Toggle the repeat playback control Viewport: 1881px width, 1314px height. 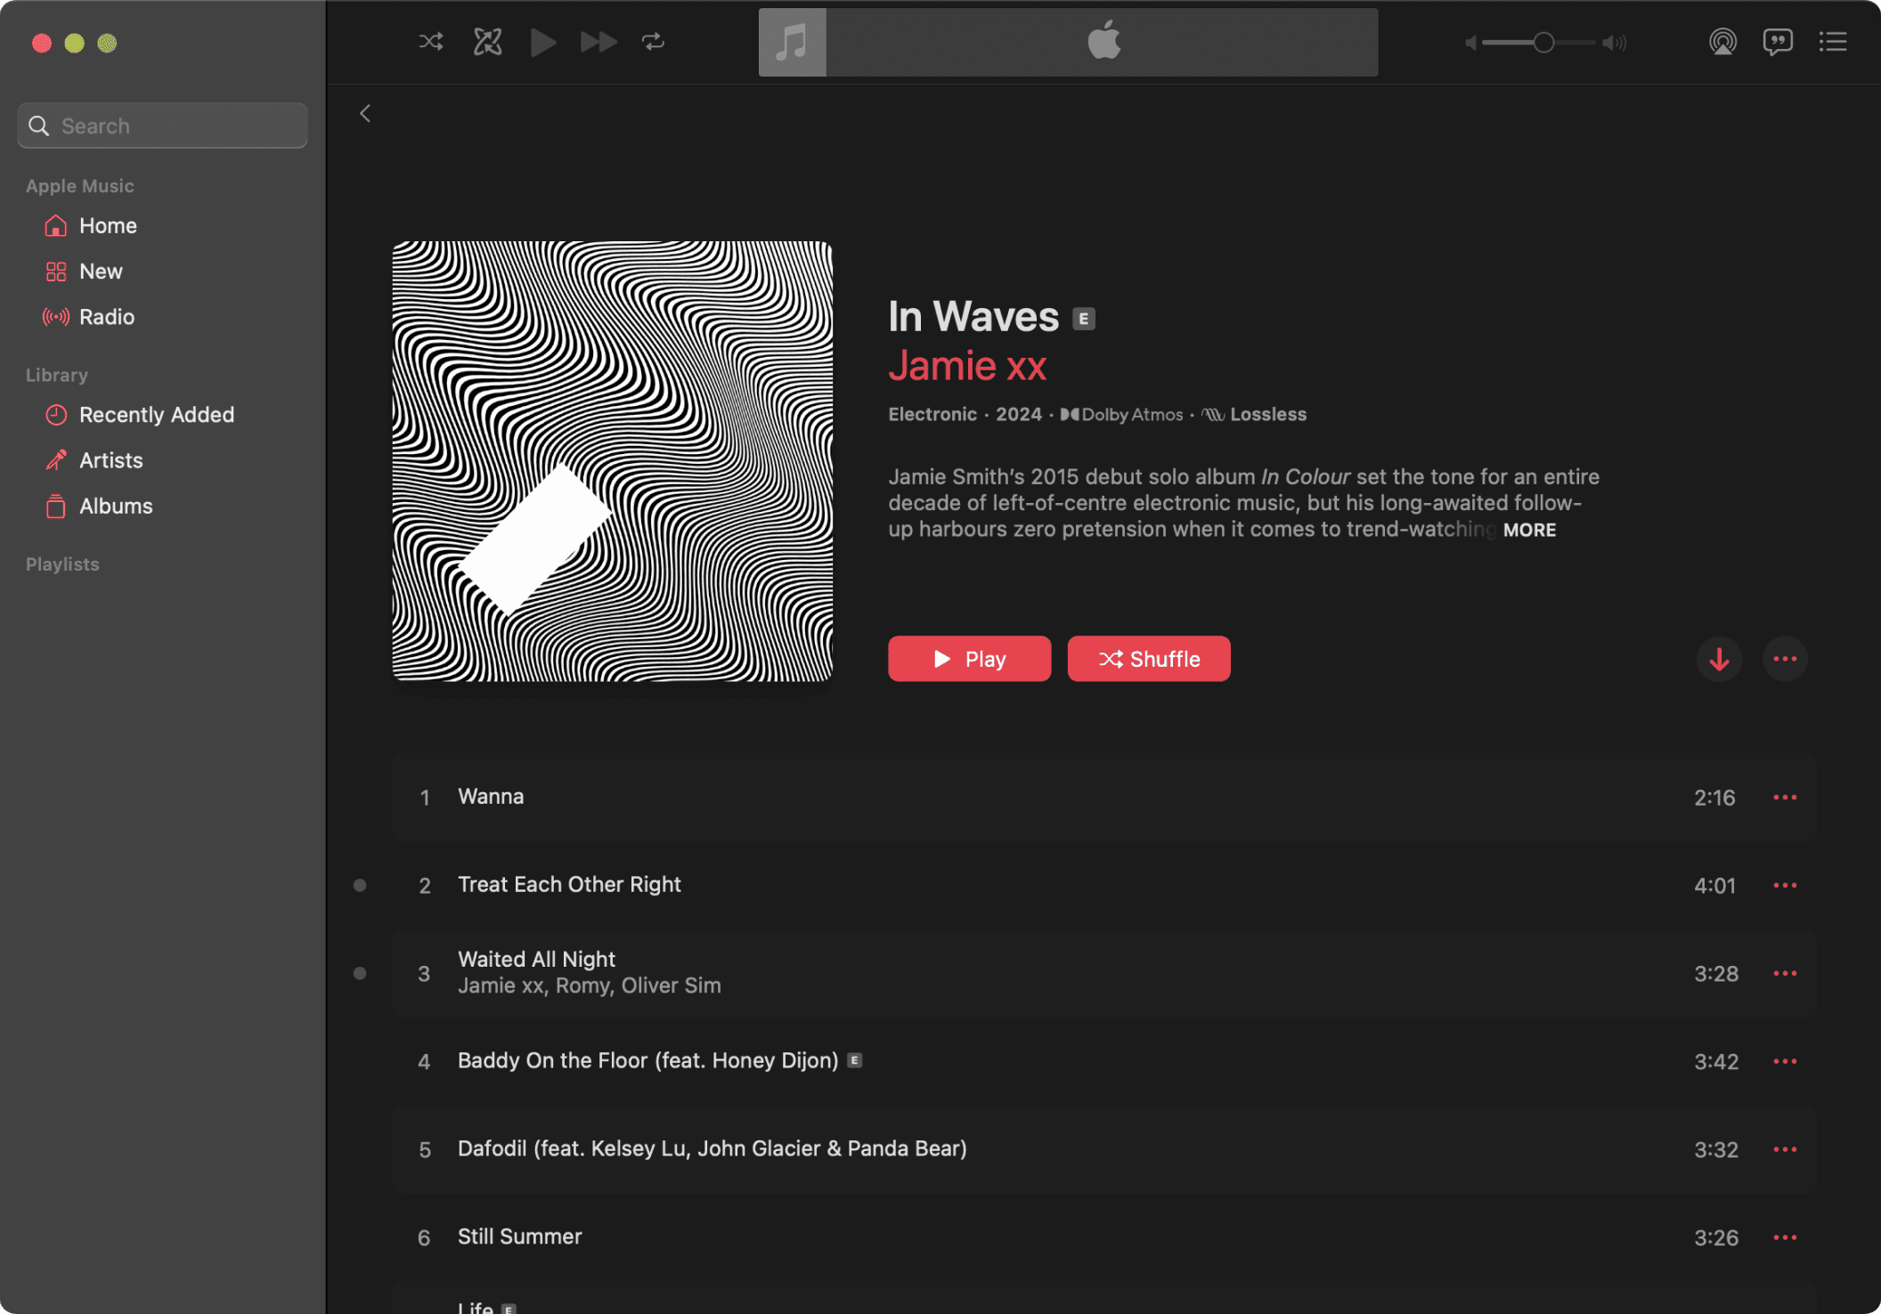pos(653,42)
